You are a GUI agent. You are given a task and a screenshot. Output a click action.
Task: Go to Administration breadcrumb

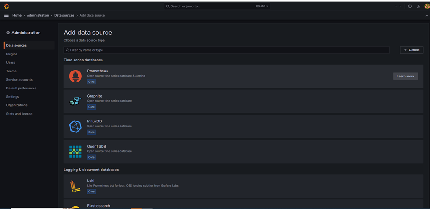(x=38, y=15)
